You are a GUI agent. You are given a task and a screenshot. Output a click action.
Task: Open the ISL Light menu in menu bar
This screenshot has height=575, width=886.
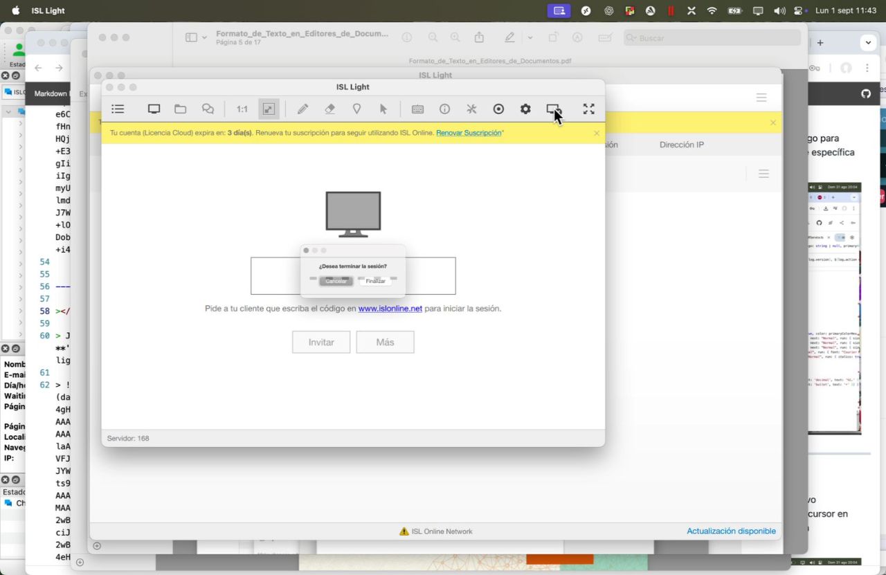point(48,10)
